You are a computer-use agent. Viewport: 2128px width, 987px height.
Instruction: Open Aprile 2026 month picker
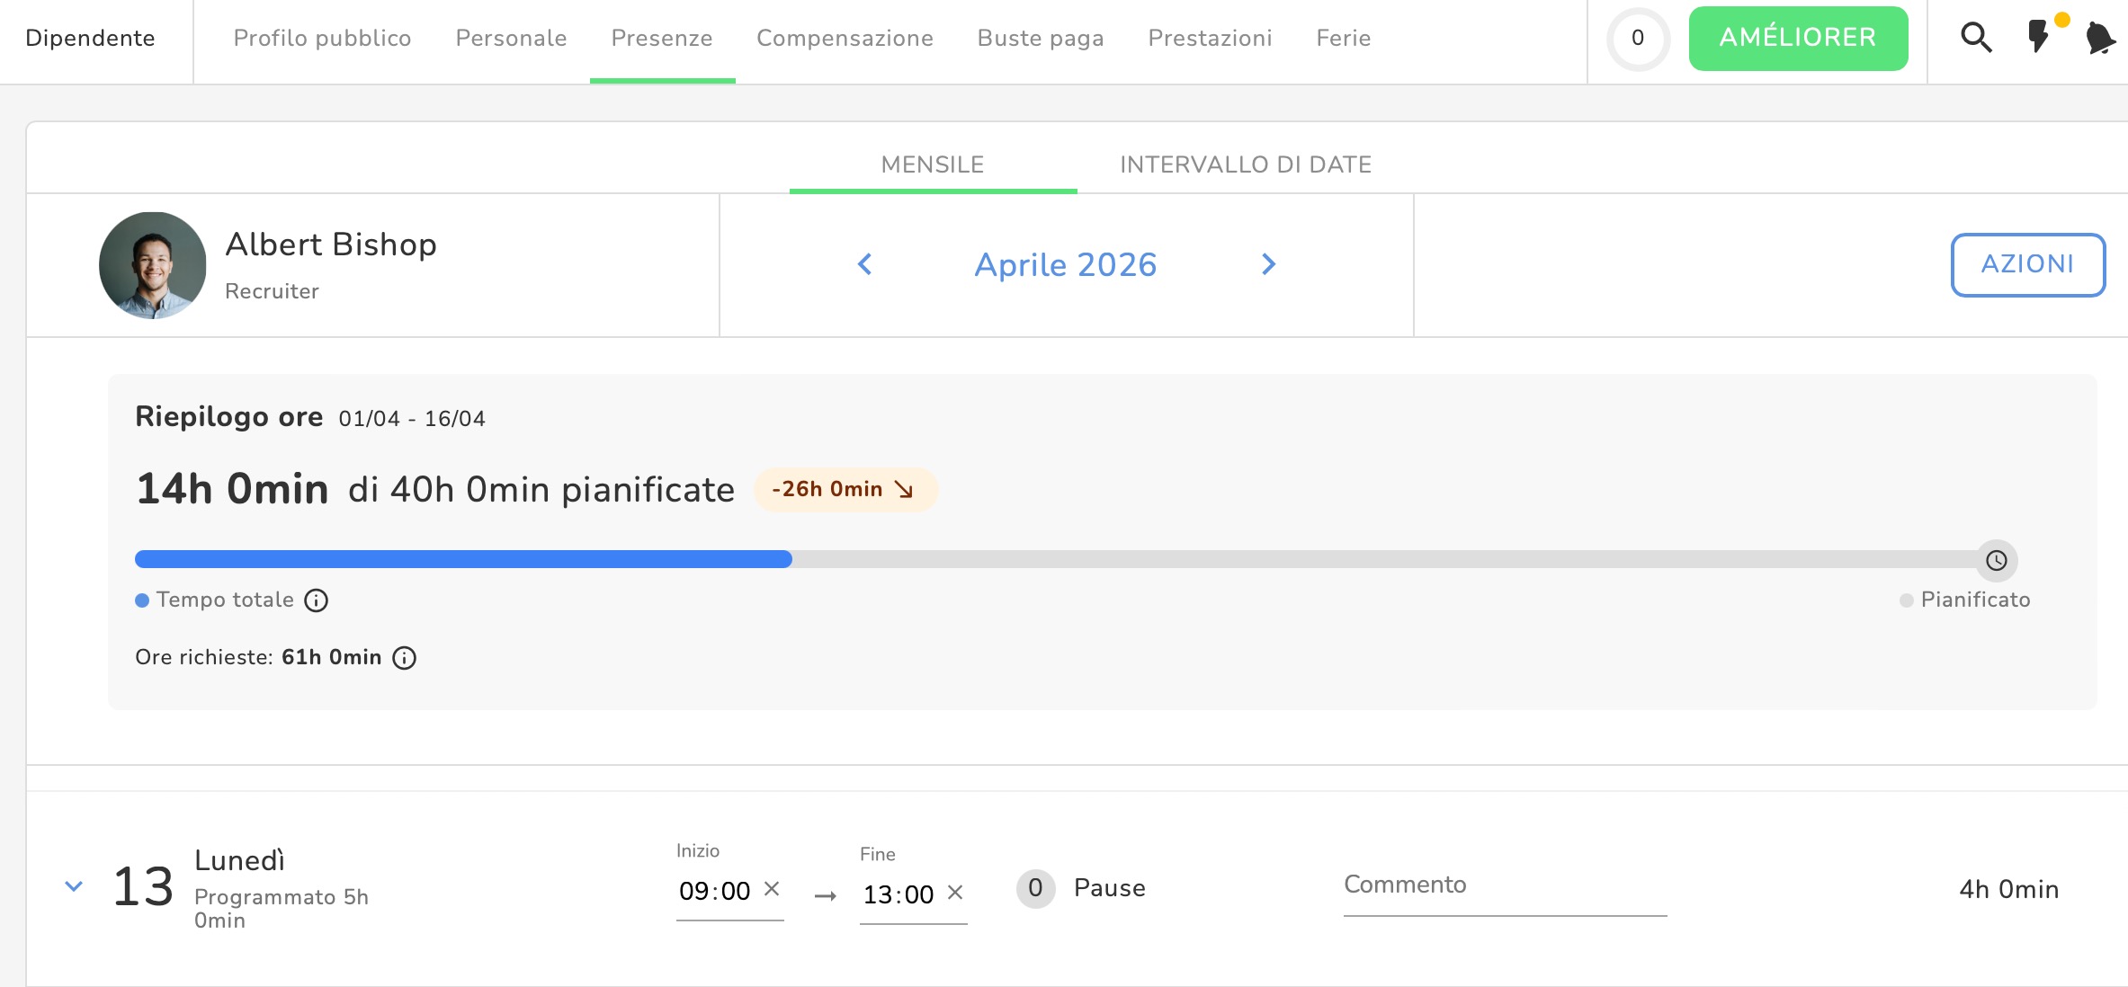pos(1065,265)
